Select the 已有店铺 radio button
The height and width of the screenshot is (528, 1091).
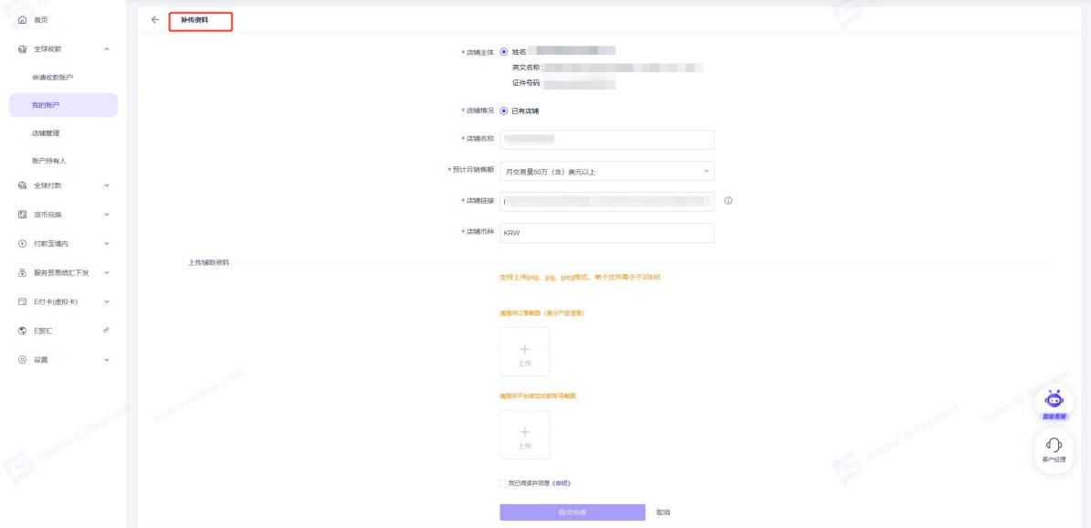coord(504,111)
